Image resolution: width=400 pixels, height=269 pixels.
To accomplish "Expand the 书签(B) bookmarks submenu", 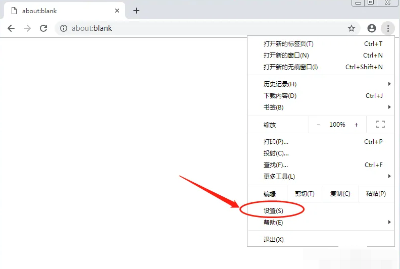I will coord(321,107).
